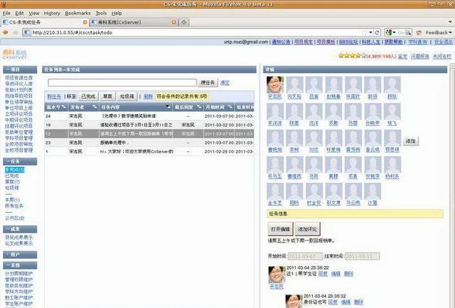Click the 添加评论 button
The width and height of the screenshot is (455, 308).
pos(307,230)
